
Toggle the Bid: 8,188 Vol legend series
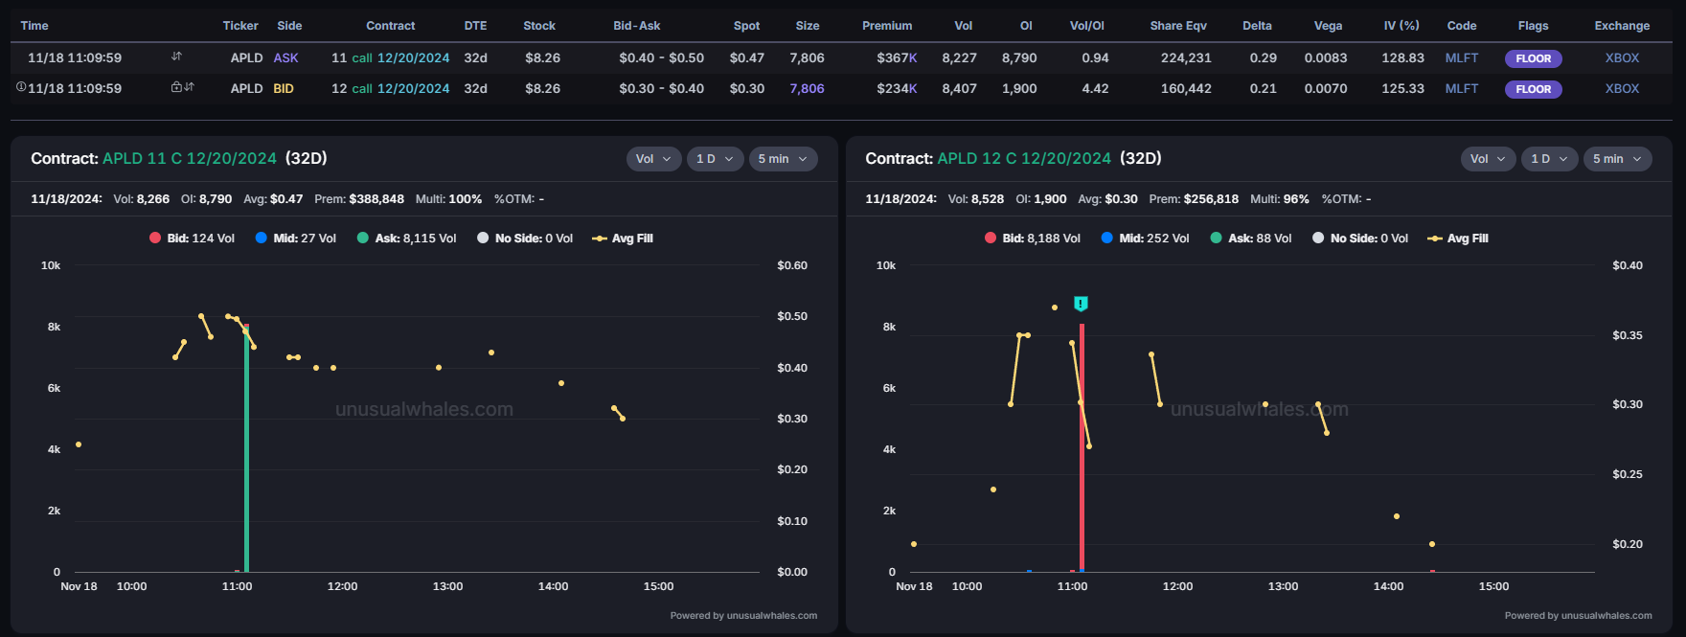pyautogui.click(x=1033, y=239)
